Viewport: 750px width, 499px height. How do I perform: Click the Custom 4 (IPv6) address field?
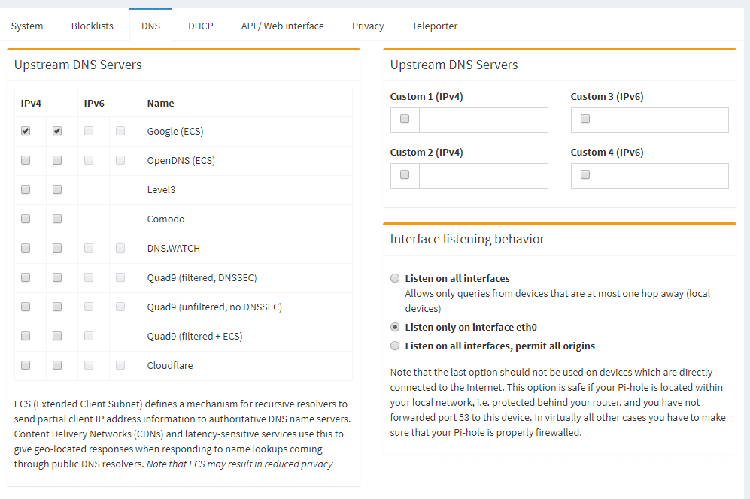coord(663,176)
